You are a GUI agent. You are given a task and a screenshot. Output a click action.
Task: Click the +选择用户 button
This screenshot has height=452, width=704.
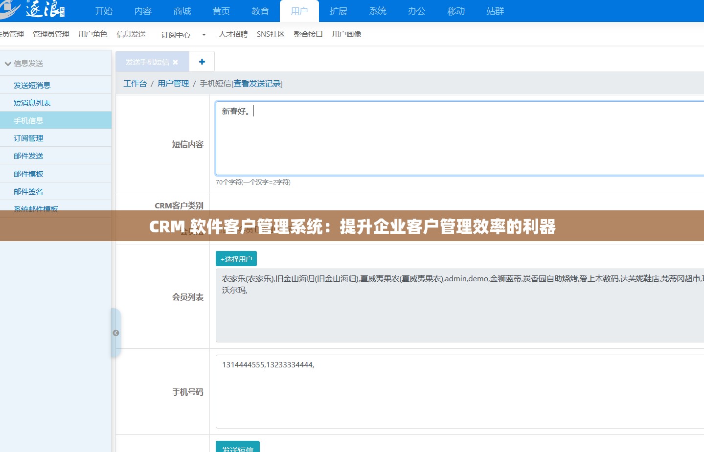pyautogui.click(x=236, y=258)
